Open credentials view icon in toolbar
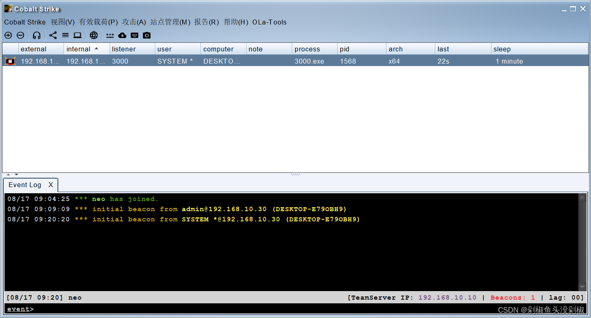 pyautogui.click(x=110, y=35)
